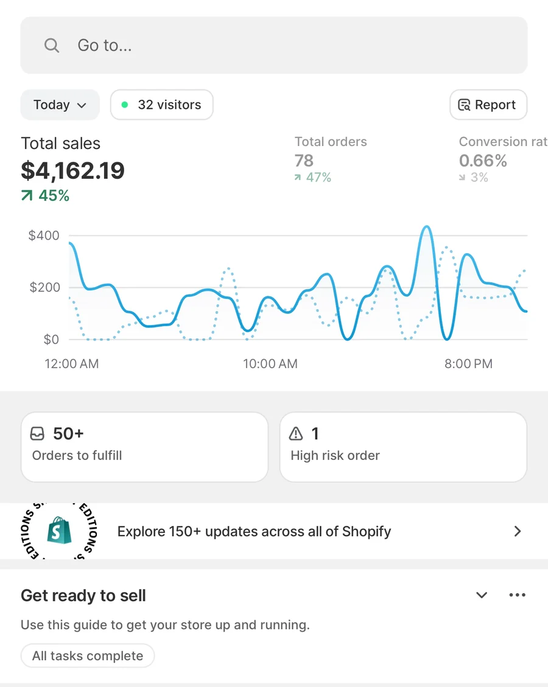Click the Report button
Screen dimensions: 548x687
pos(488,105)
